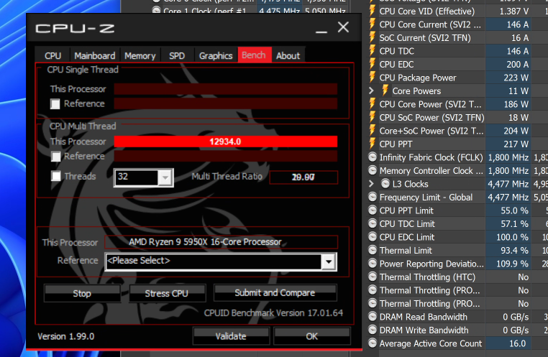Viewport: 548px width, 357px height.
Task: Click the lightning icon for CPU Package Power
Action: [373, 78]
